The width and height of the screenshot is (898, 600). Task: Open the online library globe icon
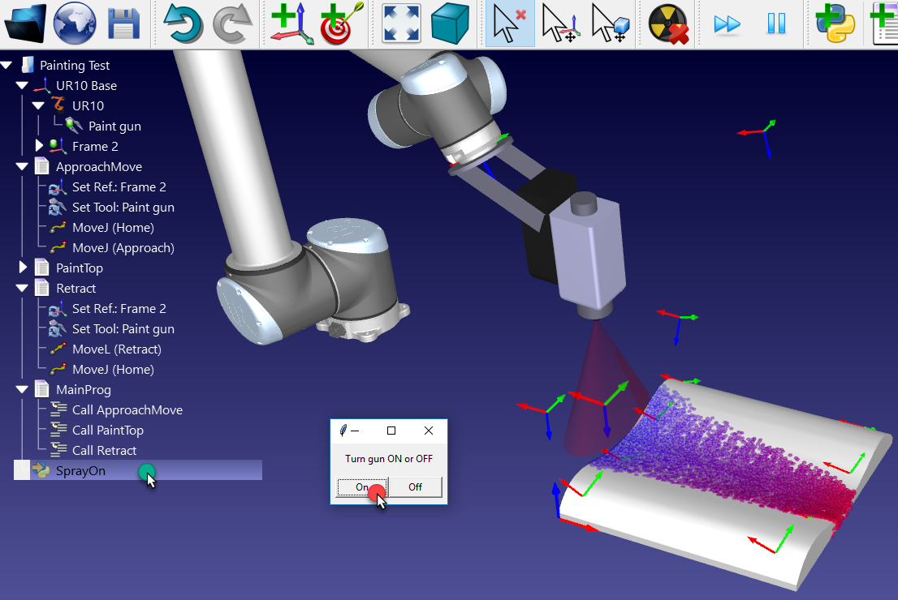(x=75, y=24)
